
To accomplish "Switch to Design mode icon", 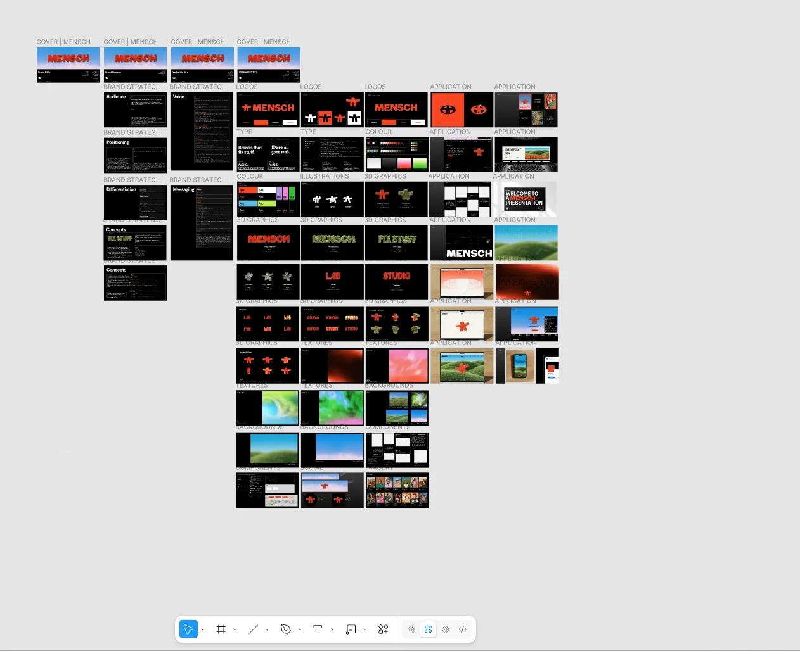I will click(x=429, y=629).
